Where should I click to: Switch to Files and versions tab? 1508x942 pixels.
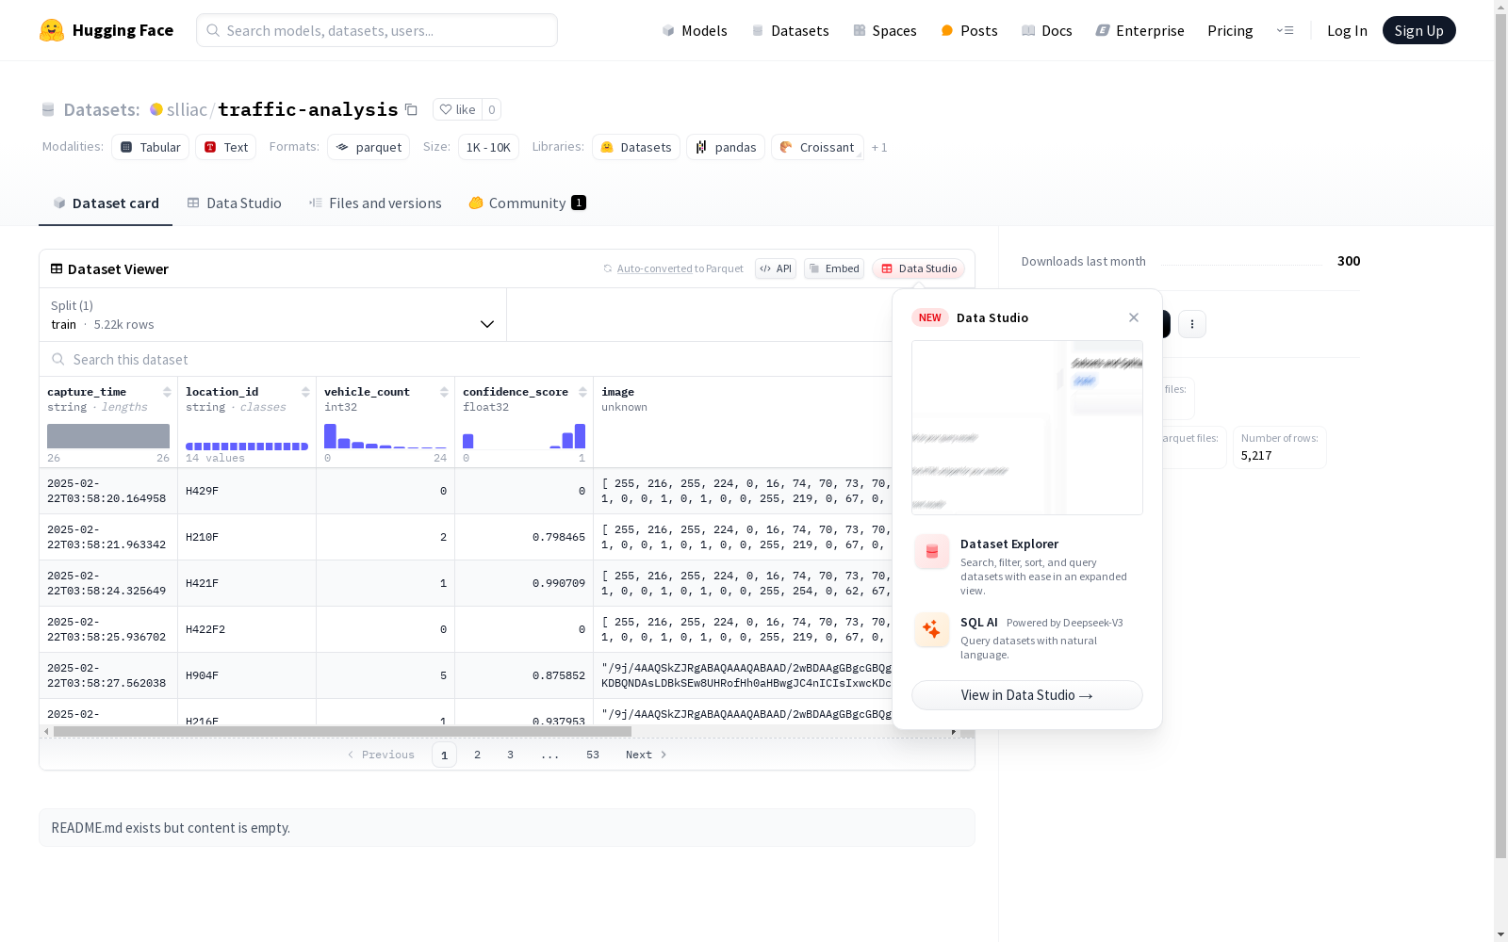pyautogui.click(x=375, y=203)
